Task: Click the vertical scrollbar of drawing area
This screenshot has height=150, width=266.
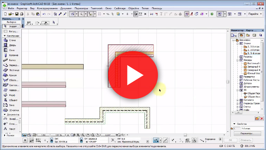Action: coord(228,82)
